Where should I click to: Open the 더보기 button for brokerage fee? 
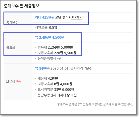[x=76, y=17]
